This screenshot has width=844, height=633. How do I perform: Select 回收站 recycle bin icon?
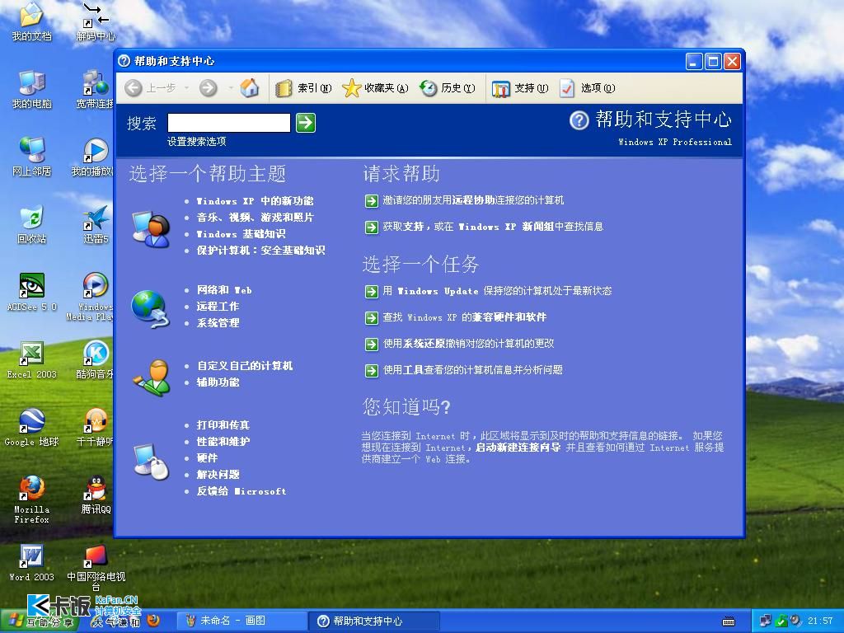tap(32, 225)
